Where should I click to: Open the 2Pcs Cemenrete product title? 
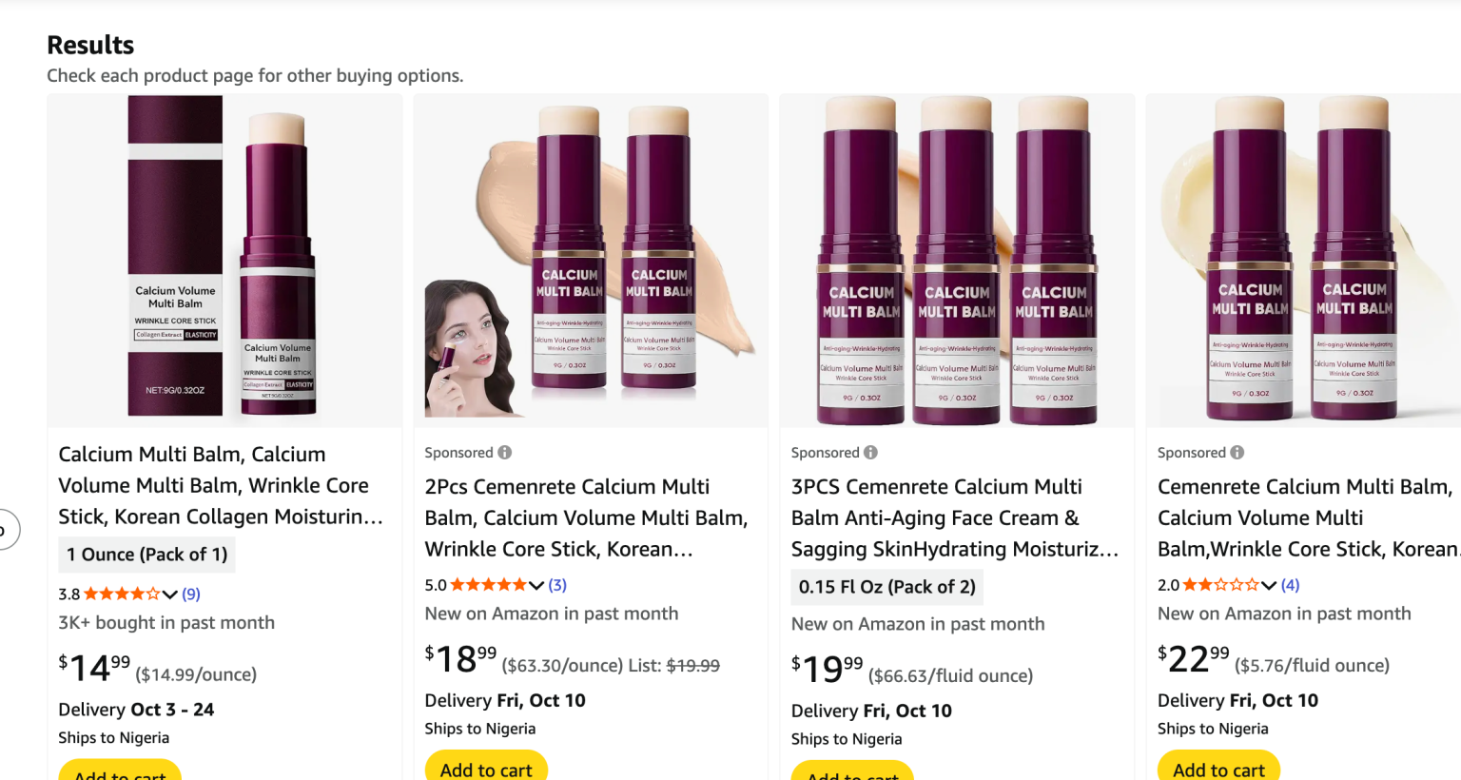587,517
